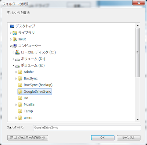147x145 pixels.
Task: Click the saiut user folder icon
Action: point(15,39)
